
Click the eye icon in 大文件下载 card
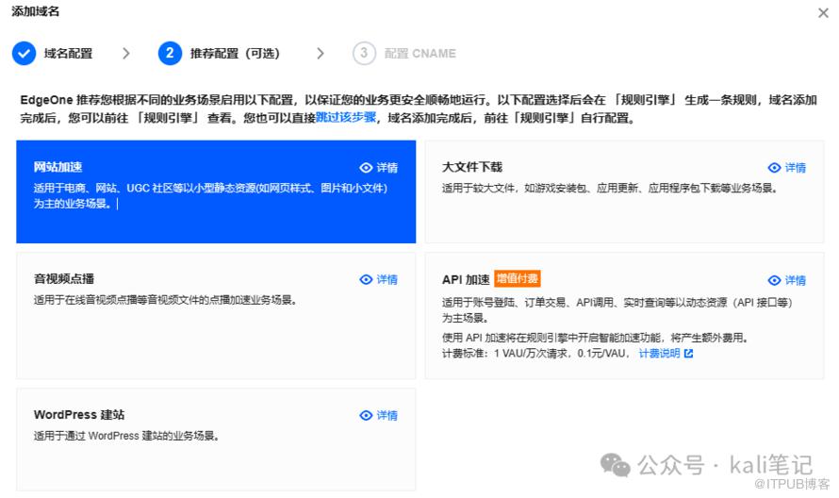coord(774,168)
